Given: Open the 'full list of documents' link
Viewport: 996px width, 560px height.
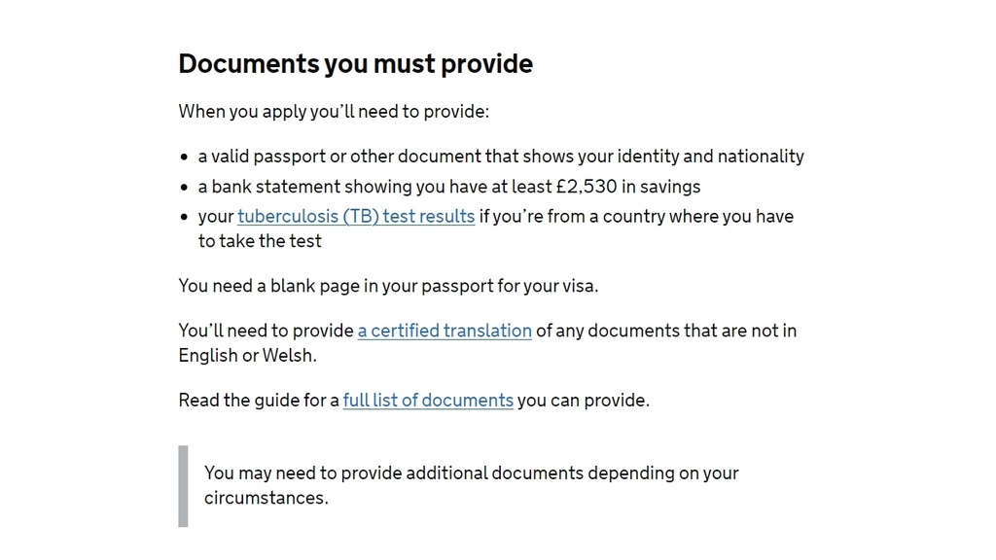Looking at the screenshot, I should click(428, 400).
